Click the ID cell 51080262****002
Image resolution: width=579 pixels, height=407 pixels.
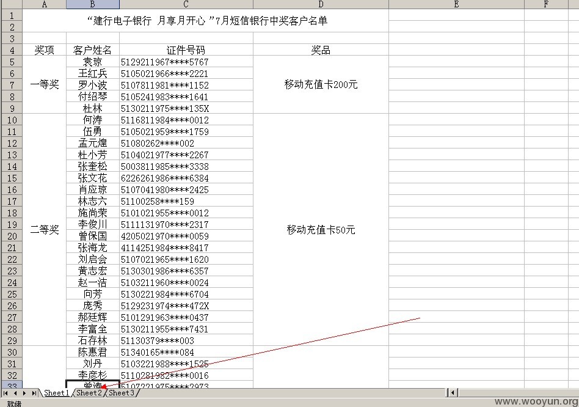(186, 143)
